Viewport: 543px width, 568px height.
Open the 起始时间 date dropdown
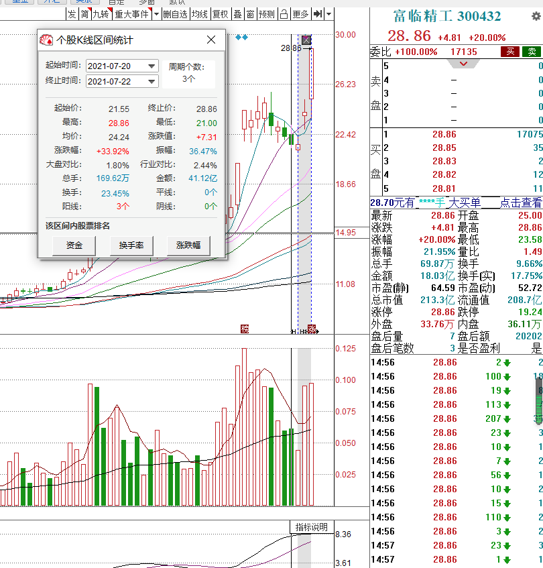click(x=152, y=66)
